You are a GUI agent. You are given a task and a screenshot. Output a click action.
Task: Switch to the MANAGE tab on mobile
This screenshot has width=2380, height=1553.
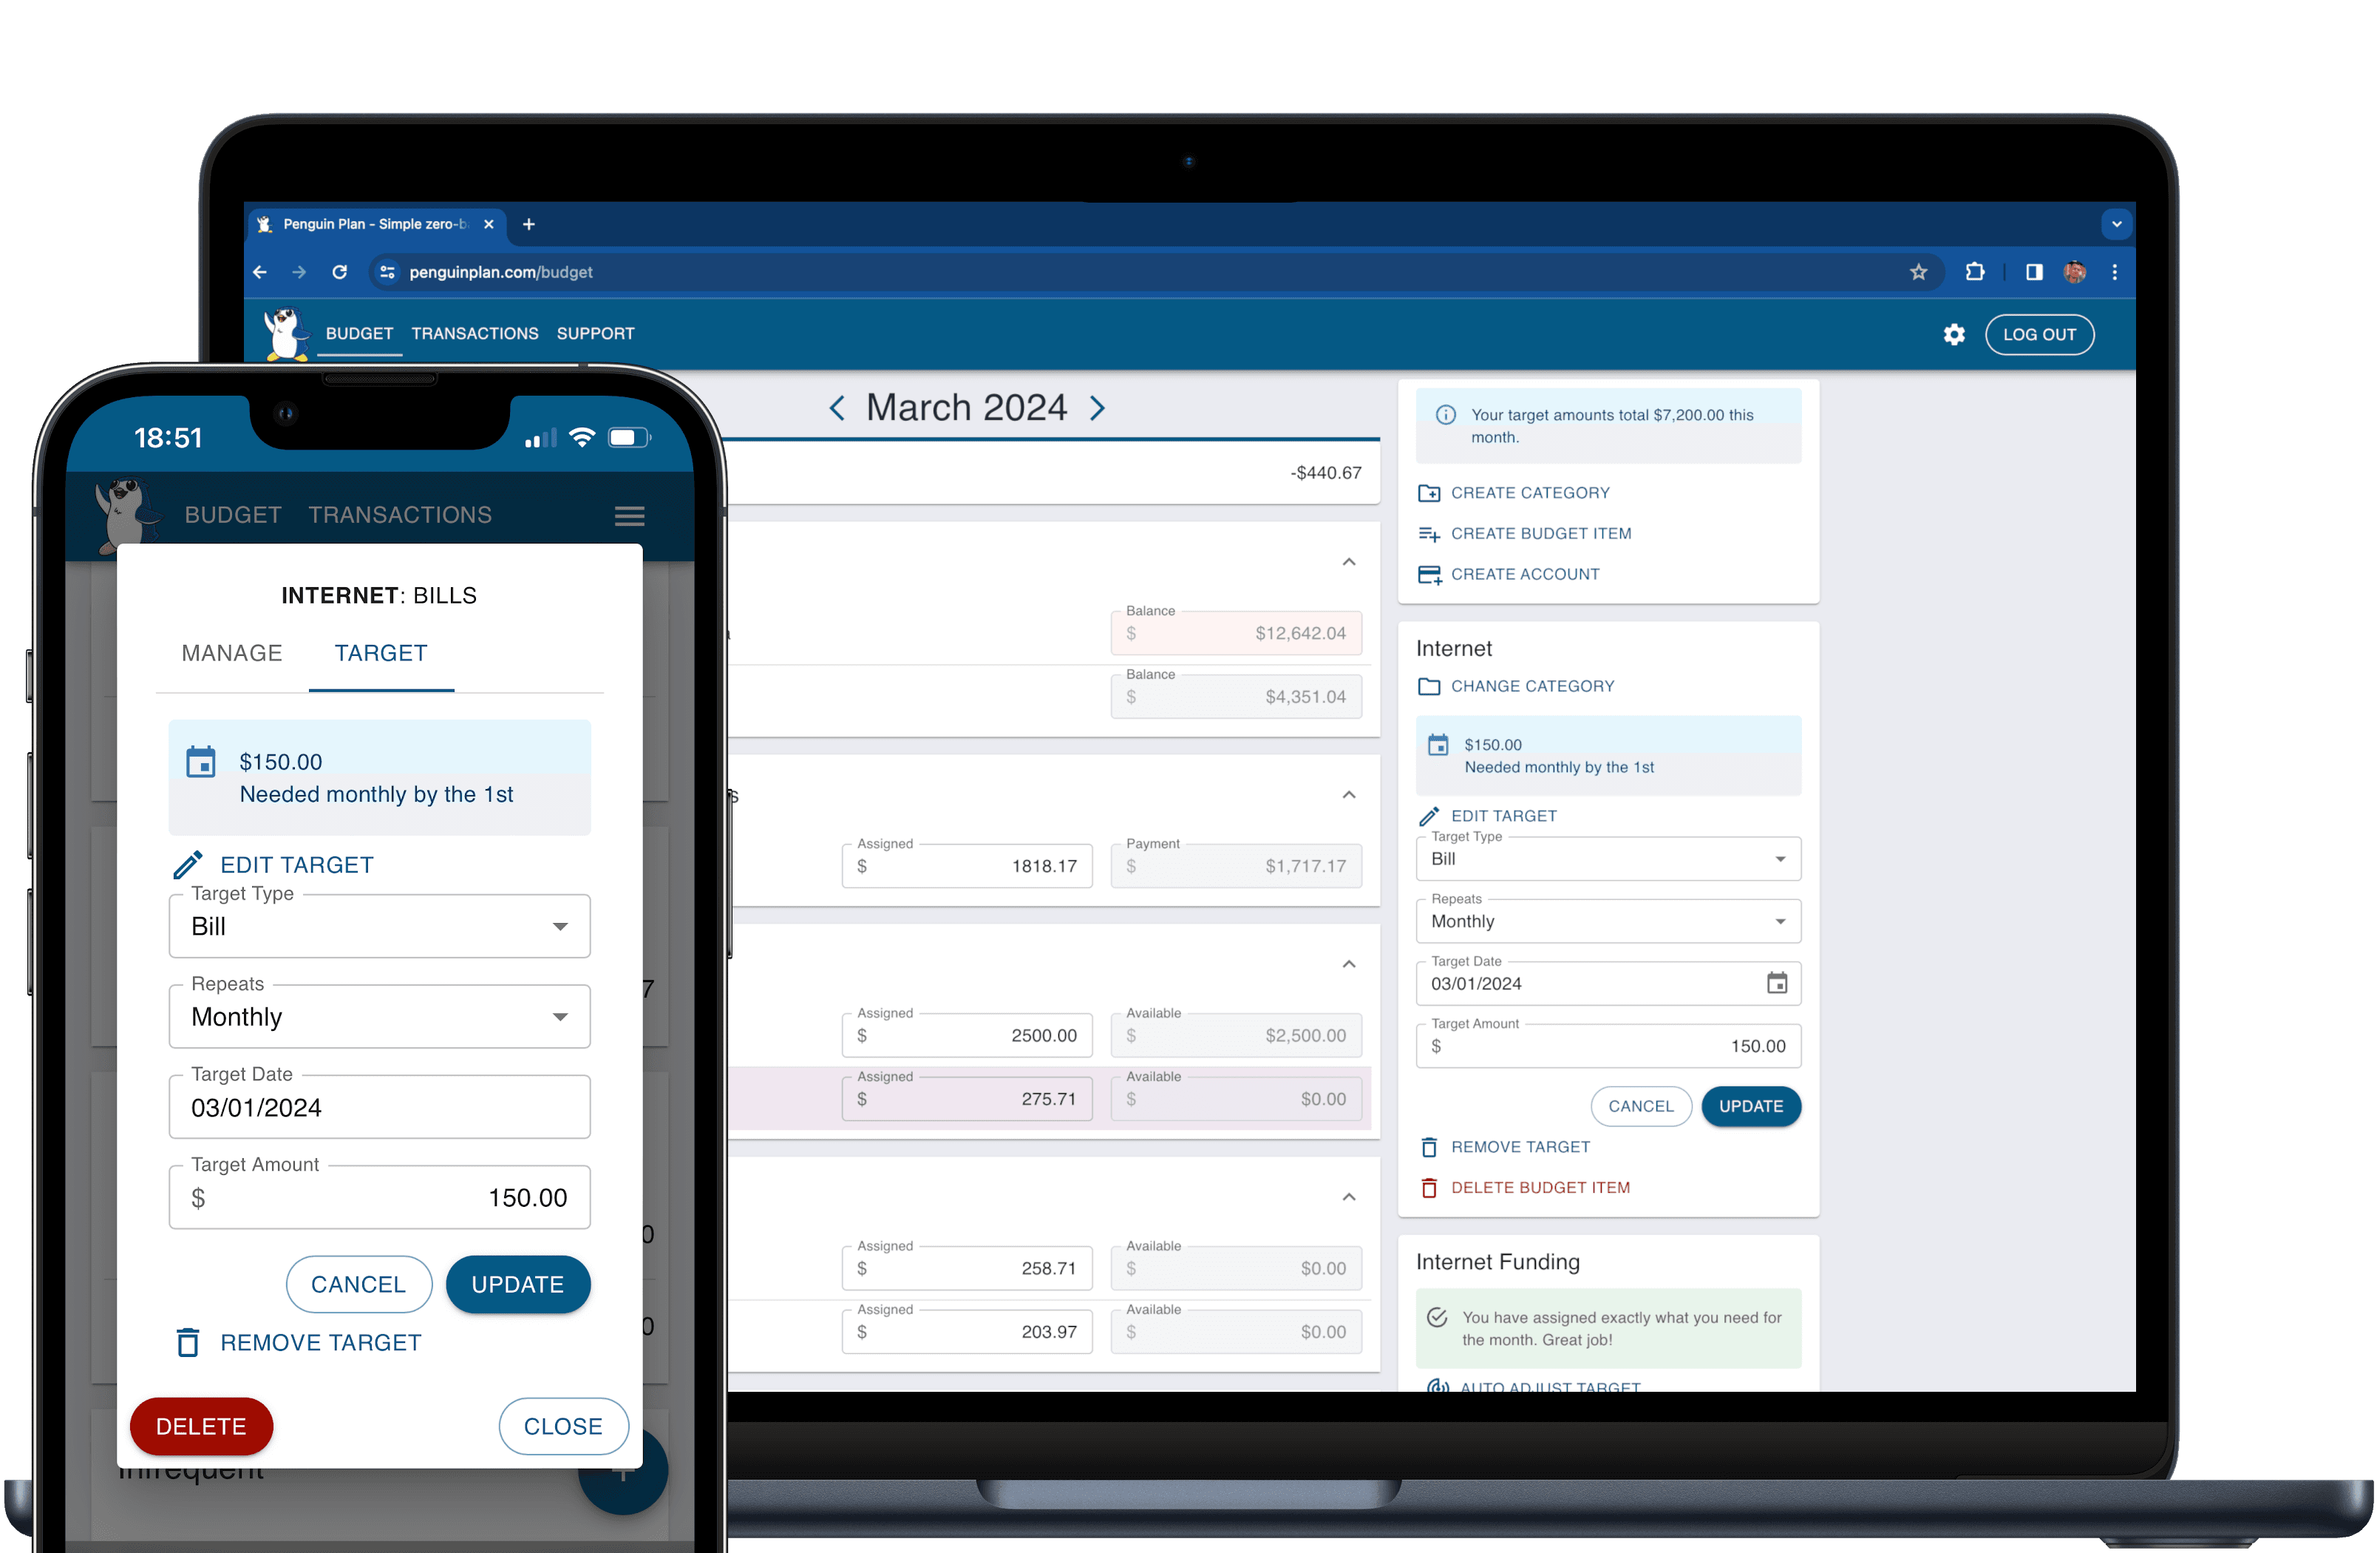point(232,651)
